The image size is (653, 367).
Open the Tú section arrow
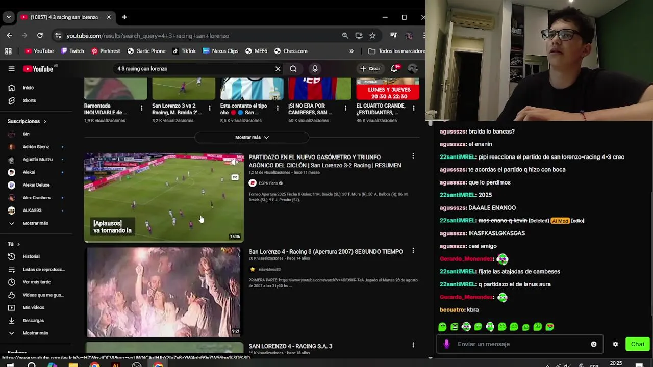18,244
